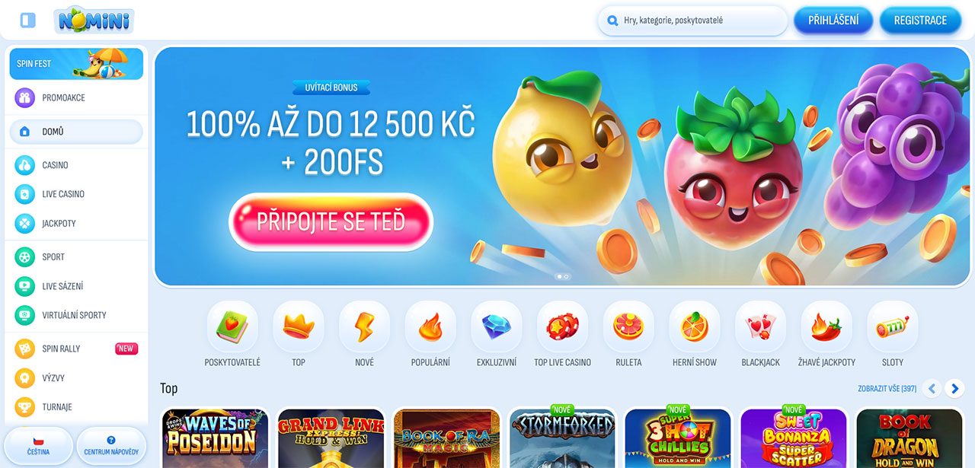Open the Čeština language selector
The height and width of the screenshot is (468, 975).
tap(39, 445)
